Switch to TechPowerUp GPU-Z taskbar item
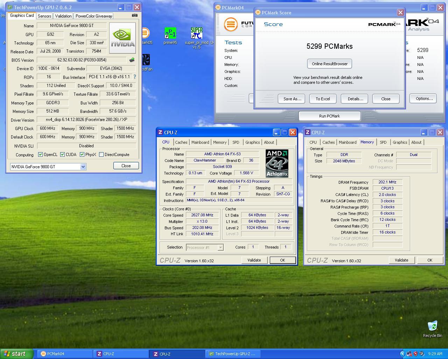This screenshot has width=448, height=359. click(233, 354)
